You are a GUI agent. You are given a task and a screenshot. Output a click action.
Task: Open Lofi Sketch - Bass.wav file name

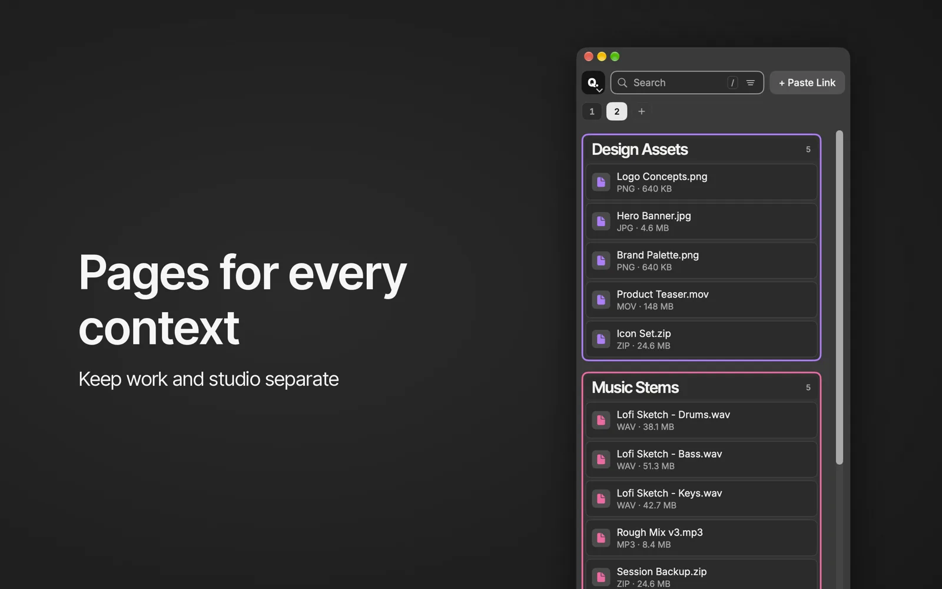tap(669, 454)
